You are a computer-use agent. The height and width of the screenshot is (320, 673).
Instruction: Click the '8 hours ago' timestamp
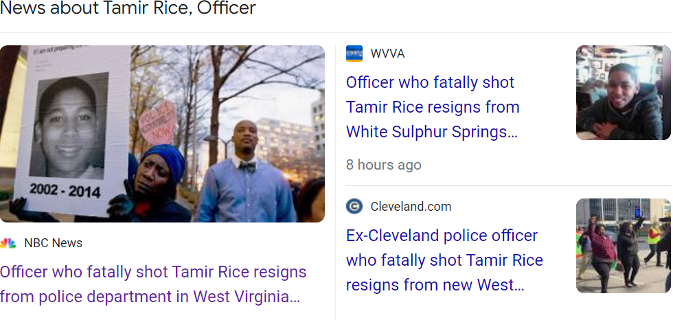383,165
